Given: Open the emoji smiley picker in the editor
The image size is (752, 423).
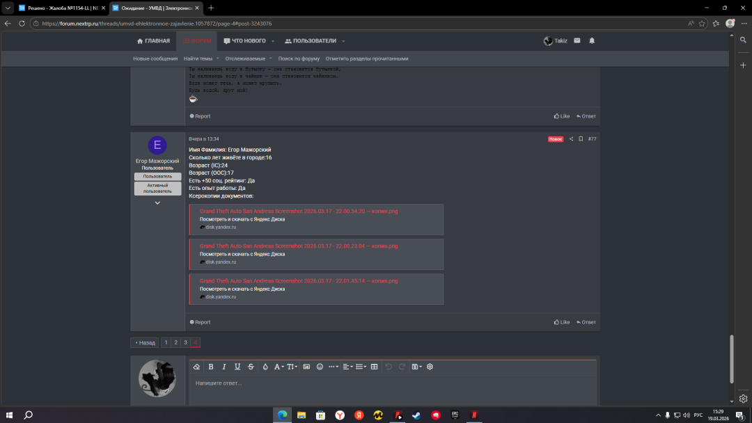Looking at the screenshot, I should pyautogui.click(x=320, y=367).
